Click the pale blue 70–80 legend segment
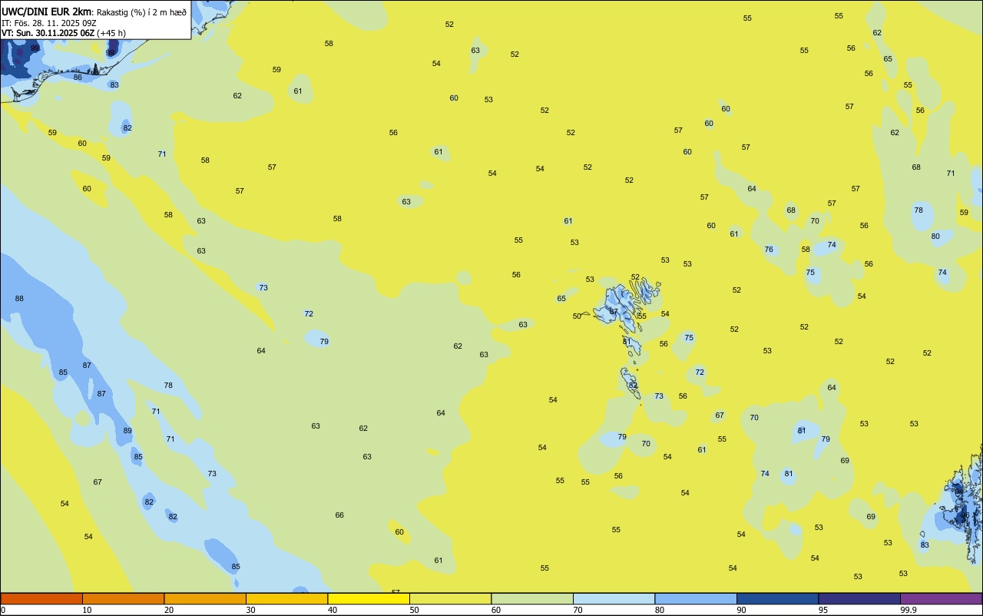 click(614, 598)
